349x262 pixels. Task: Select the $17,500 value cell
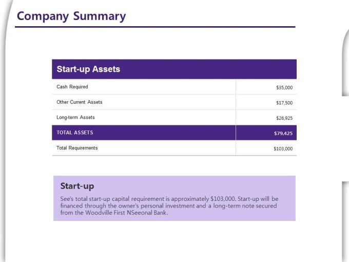[x=284, y=103]
